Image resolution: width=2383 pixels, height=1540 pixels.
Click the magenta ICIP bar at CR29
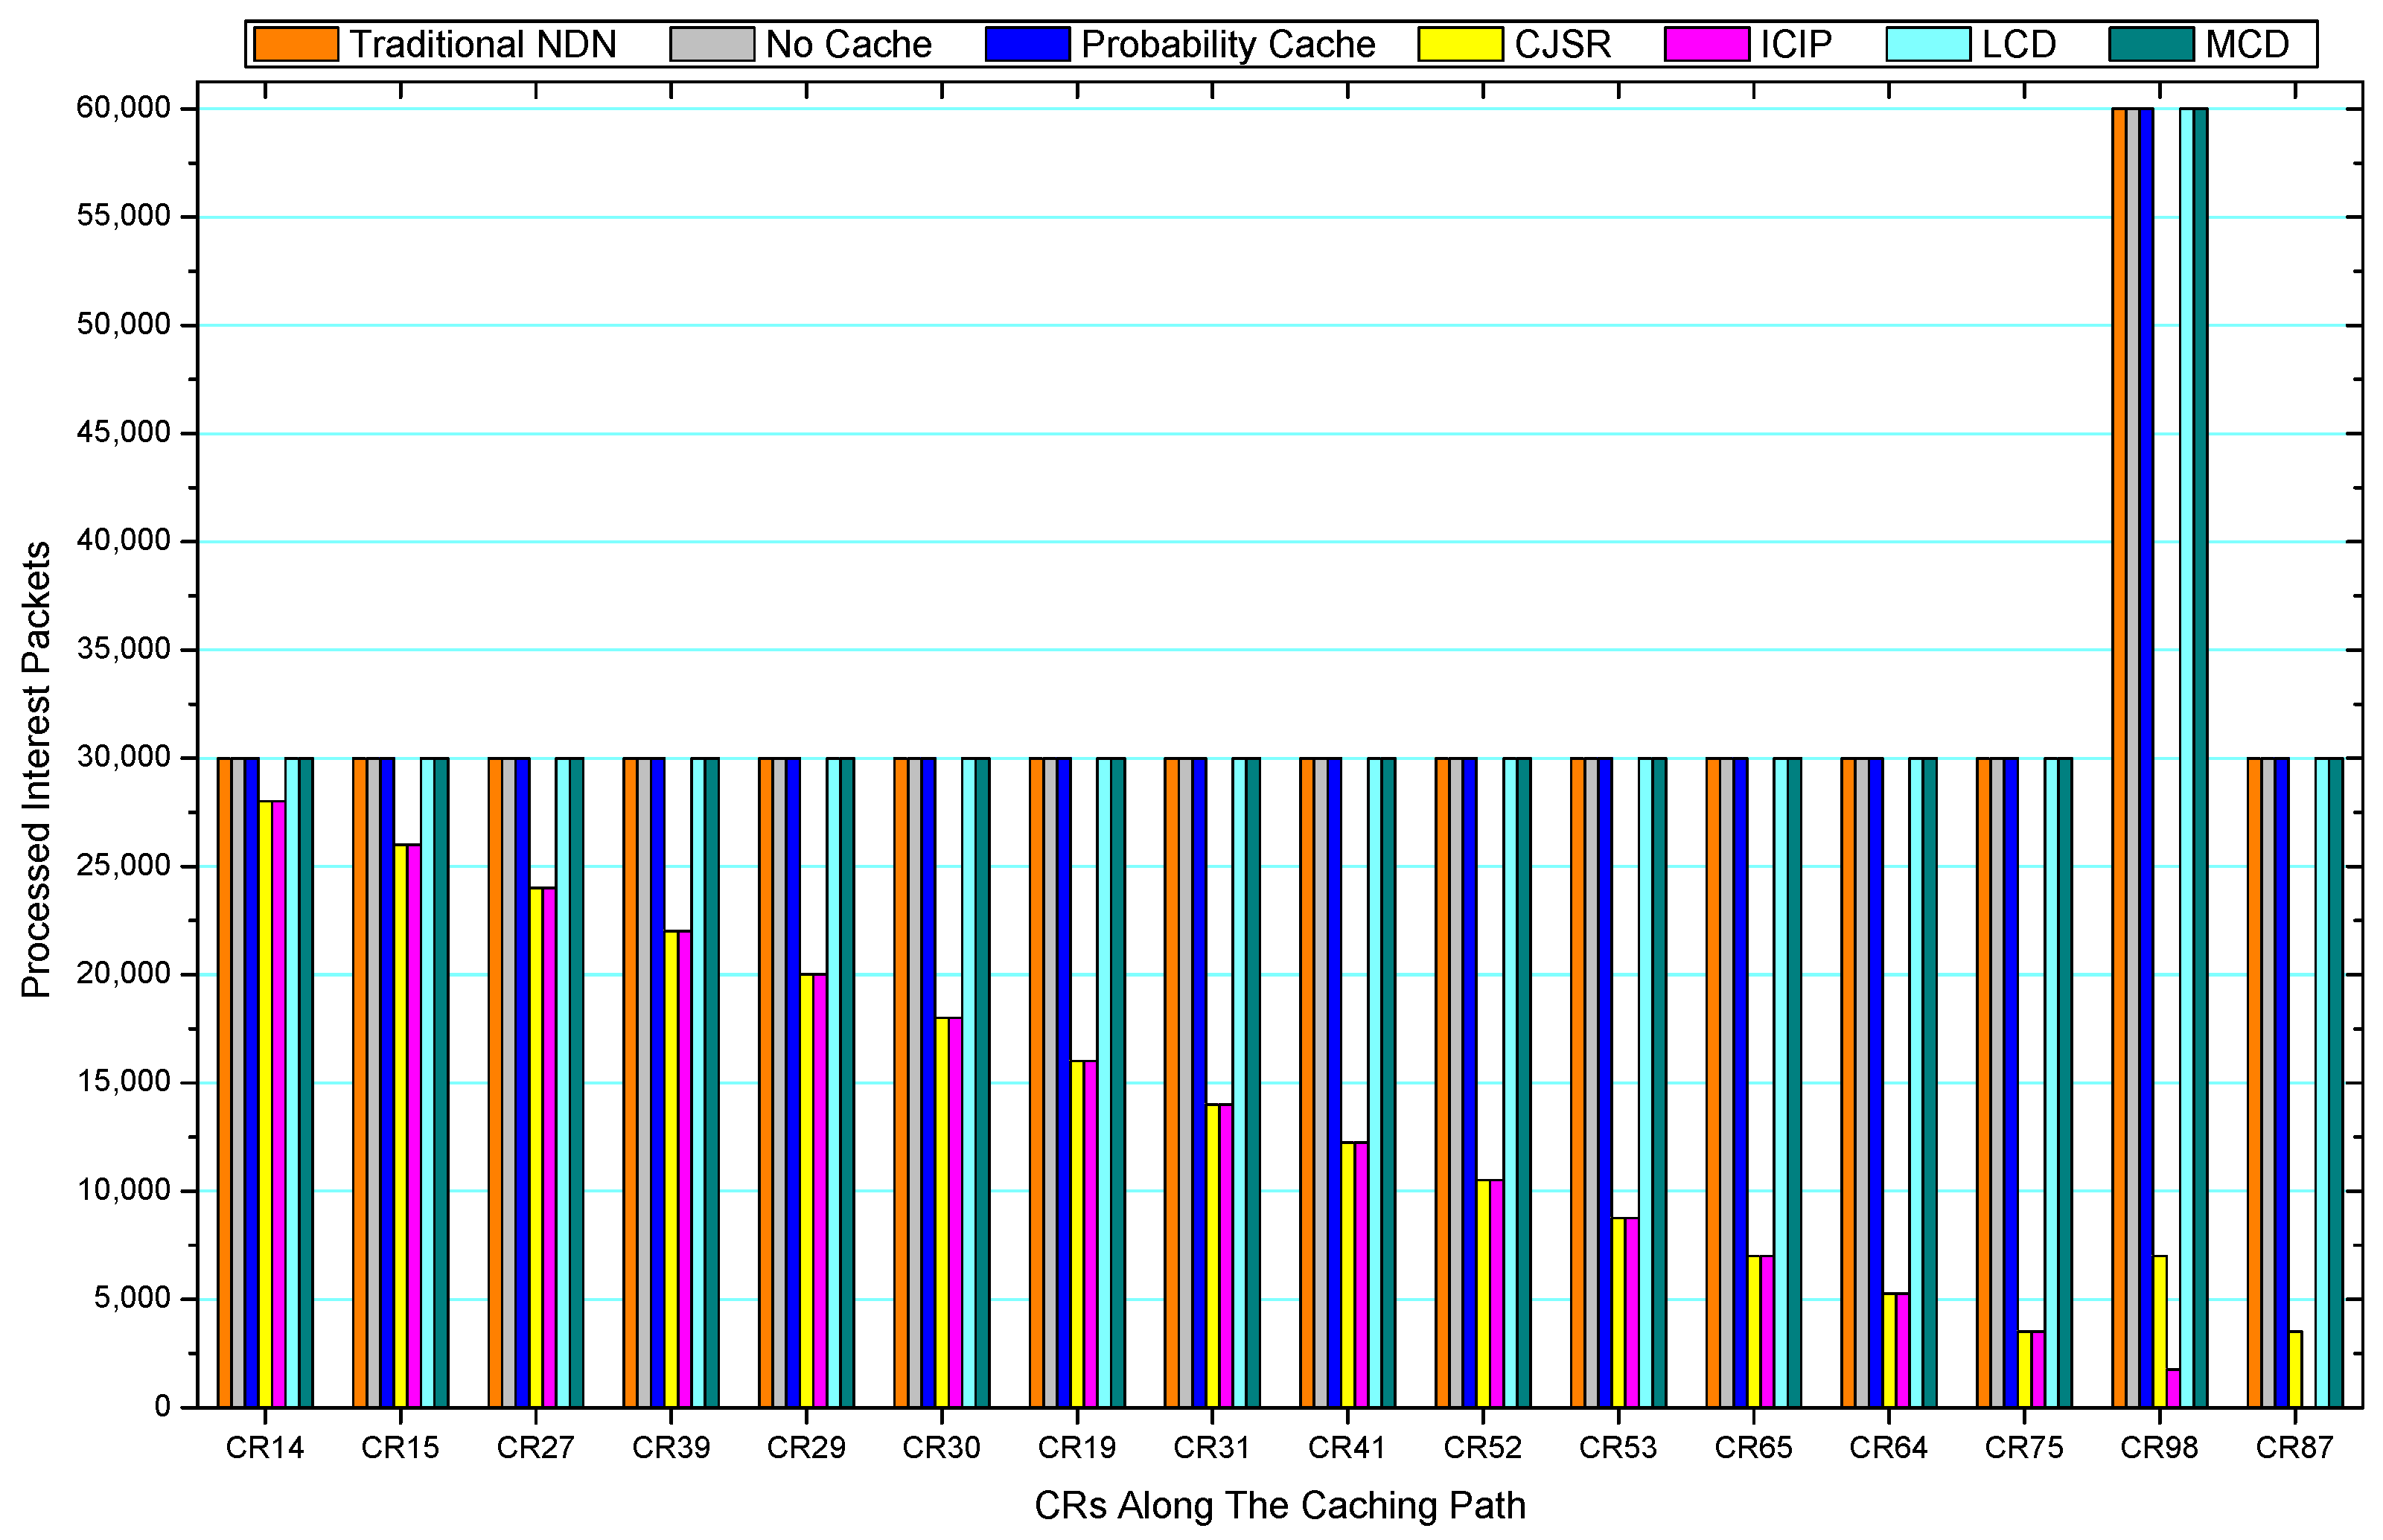coord(820,1190)
